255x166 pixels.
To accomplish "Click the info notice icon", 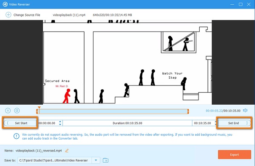I will (17, 136).
